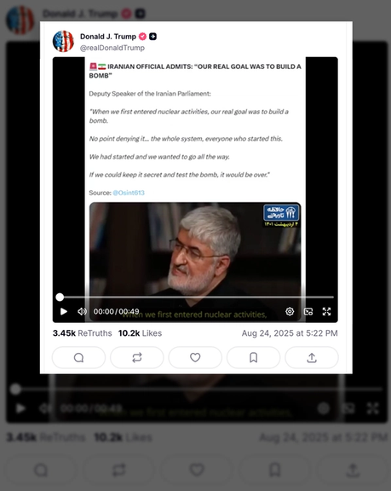The height and width of the screenshot is (491, 391).
Task: Like the post with heart icon
Action: click(195, 358)
